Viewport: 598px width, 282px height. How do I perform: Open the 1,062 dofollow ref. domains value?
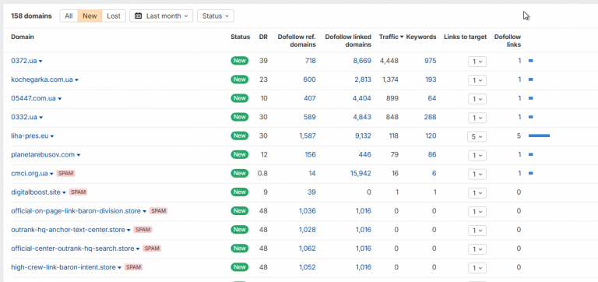(x=308, y=249)
